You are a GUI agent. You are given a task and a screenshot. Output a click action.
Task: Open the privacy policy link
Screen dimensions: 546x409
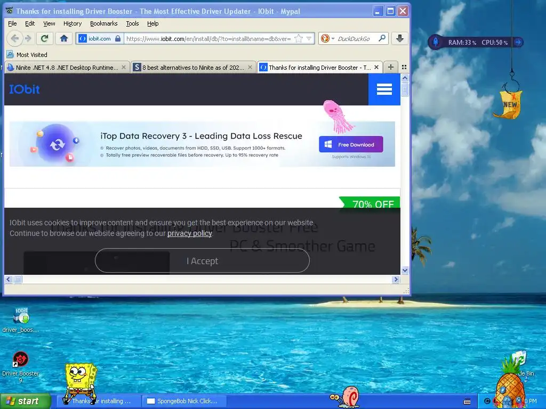tap(189, 233)
